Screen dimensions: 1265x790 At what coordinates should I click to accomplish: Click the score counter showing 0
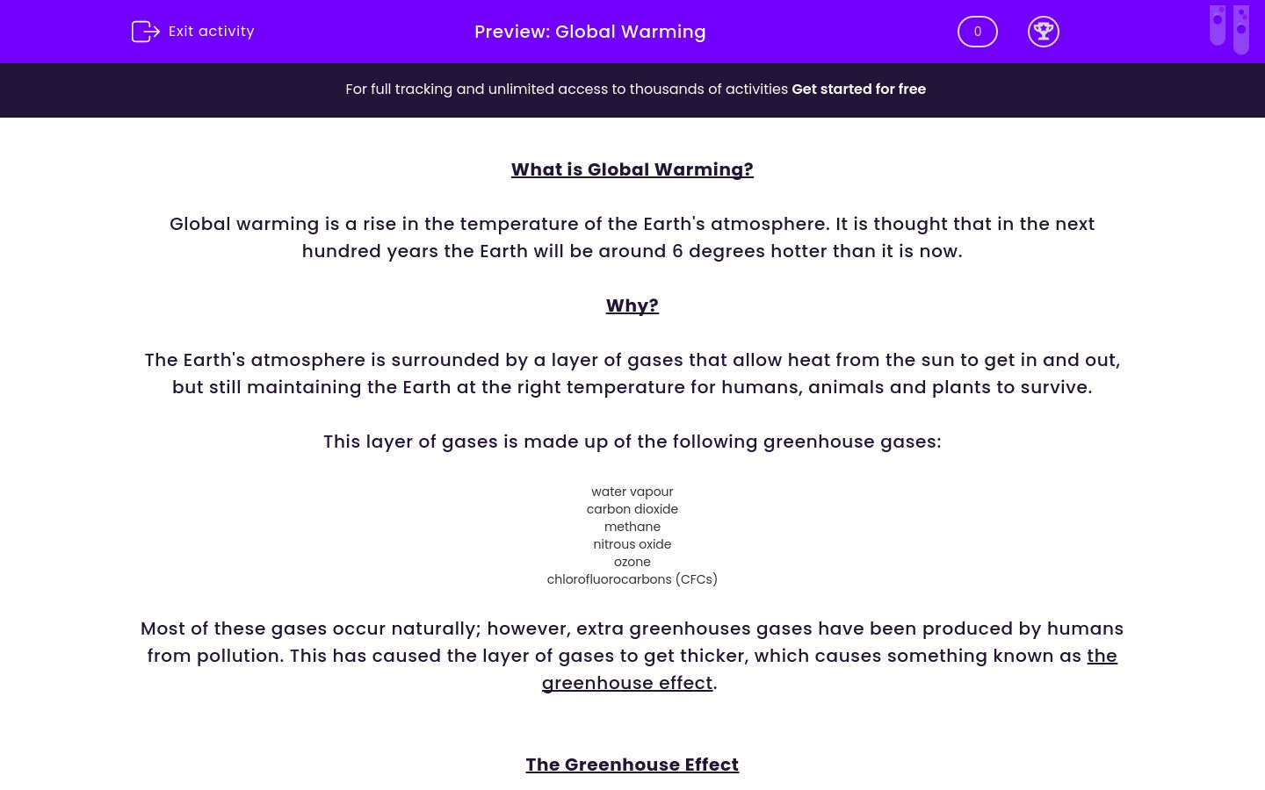[x=978, y=32]
